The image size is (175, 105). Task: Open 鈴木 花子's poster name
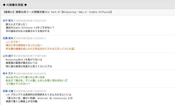[8, 74]
